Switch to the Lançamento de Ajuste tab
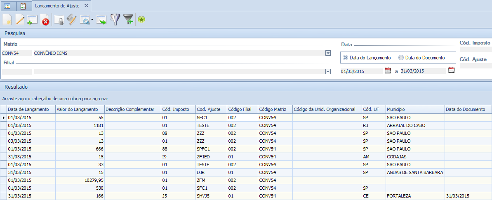Viewport: 492px width, 200px height. pos(57,6)
